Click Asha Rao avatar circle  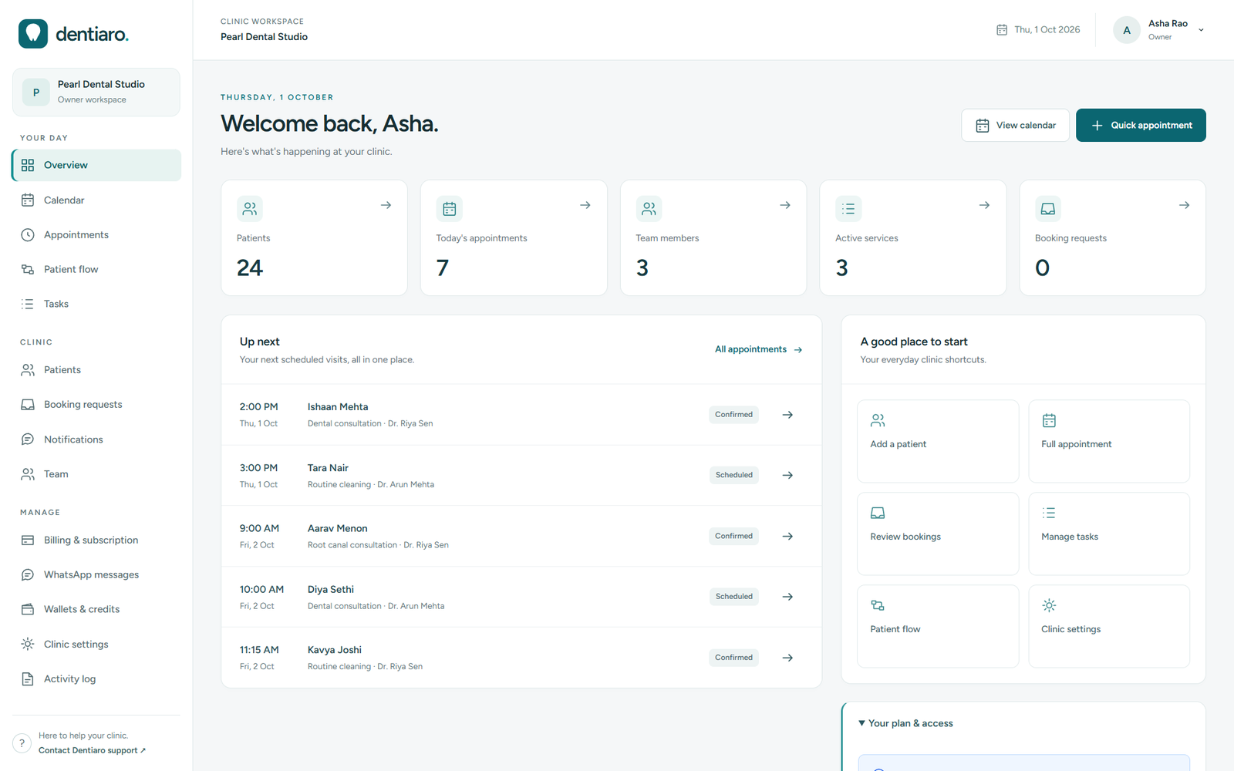coord(1127,30)
